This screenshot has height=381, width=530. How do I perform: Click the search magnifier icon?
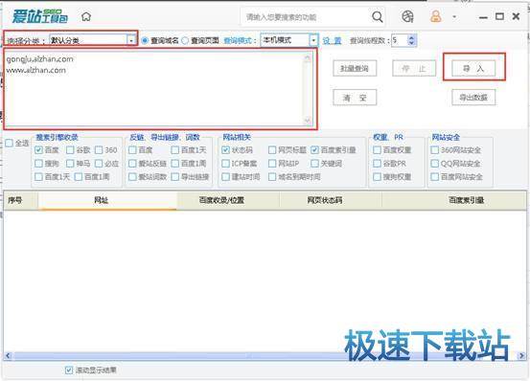[x=378, y=16]
